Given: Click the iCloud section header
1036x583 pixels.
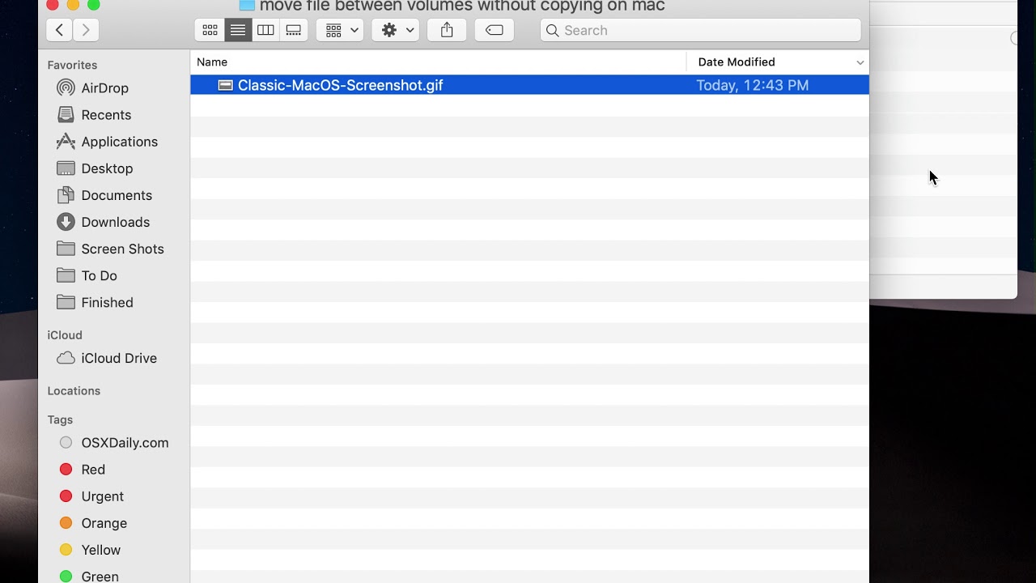Looking at the screenshot, I should click(65, 334).
